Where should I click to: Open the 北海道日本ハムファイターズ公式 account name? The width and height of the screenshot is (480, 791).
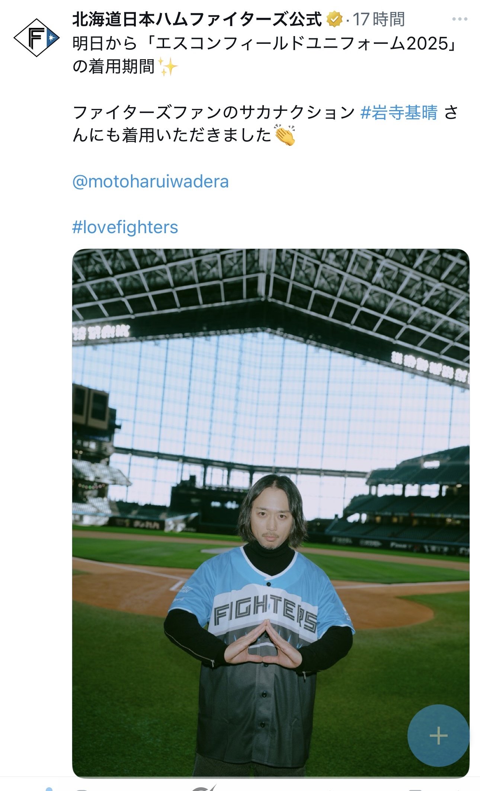(197, 19)
